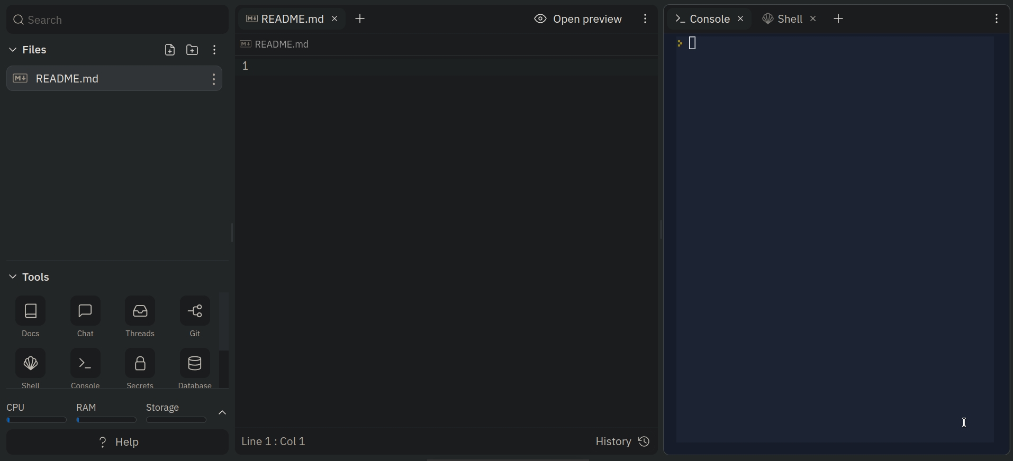Click the Search input field

(x=117, y=20)
